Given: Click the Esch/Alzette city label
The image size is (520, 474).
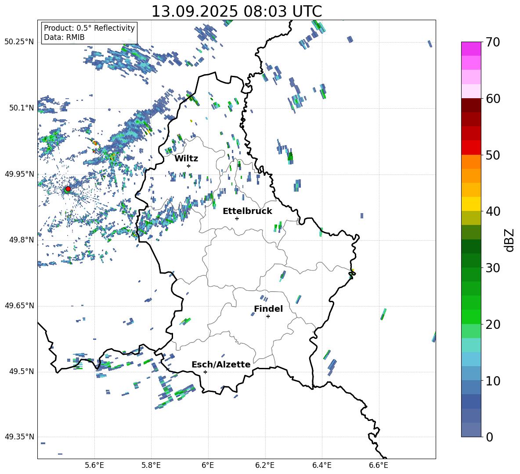Looking at the screenshot, I should tap(220, 364).
